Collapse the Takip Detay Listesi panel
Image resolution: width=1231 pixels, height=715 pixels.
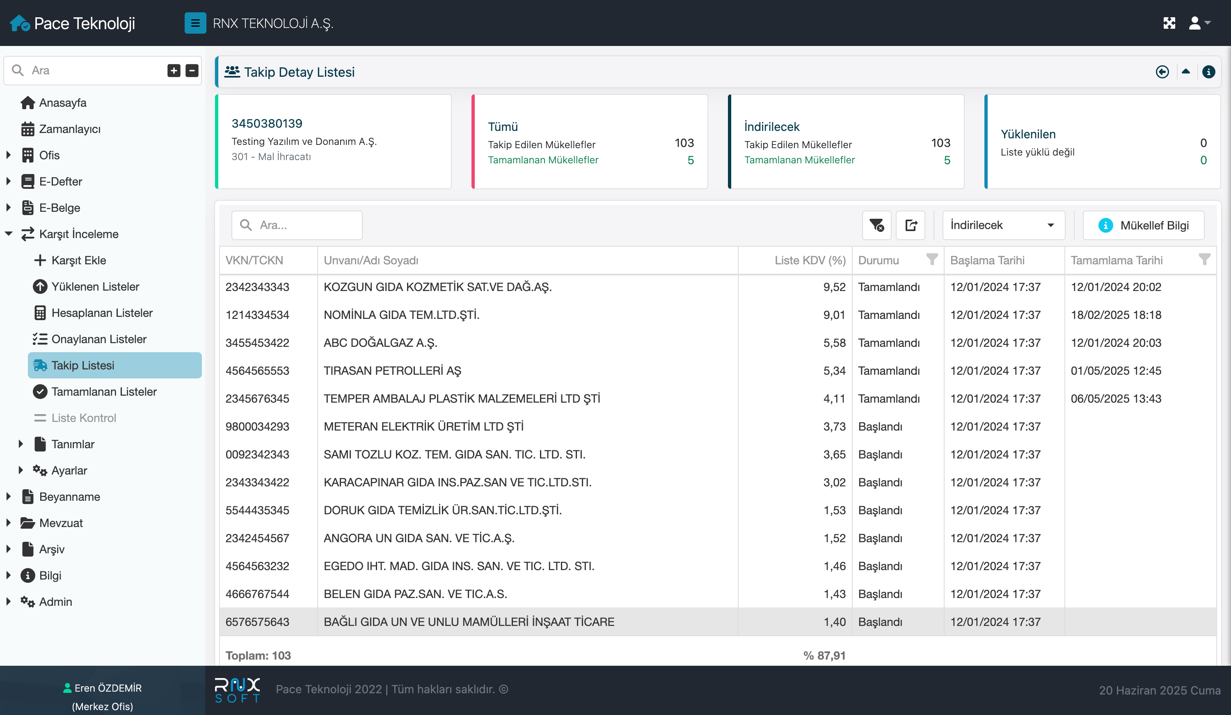click(x=1185, y=72)
